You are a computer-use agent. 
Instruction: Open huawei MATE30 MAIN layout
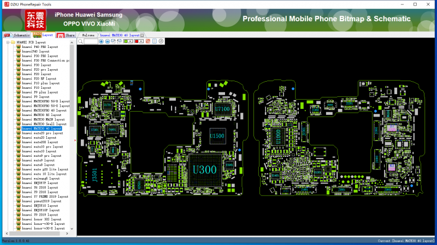(43, 119)
